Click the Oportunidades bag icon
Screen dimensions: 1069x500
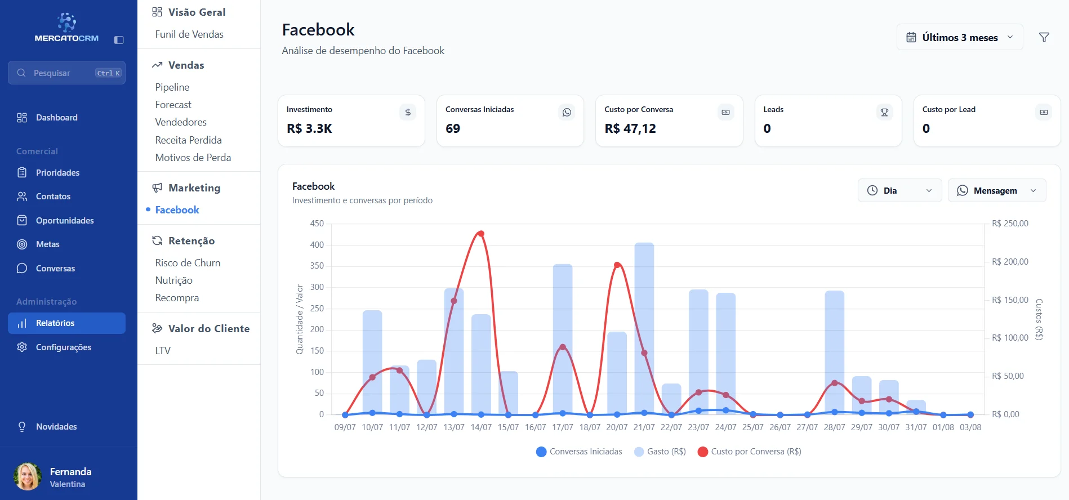point(22,220)
